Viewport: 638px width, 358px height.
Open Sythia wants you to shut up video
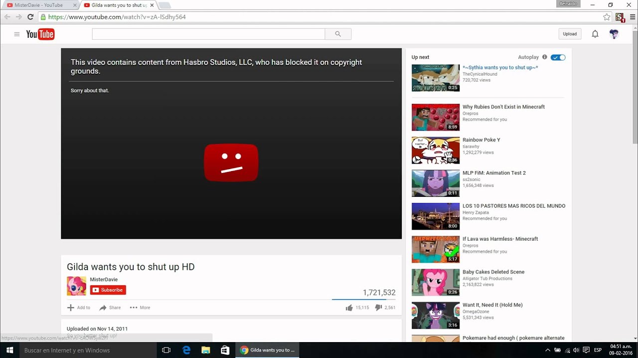(500, 68)
